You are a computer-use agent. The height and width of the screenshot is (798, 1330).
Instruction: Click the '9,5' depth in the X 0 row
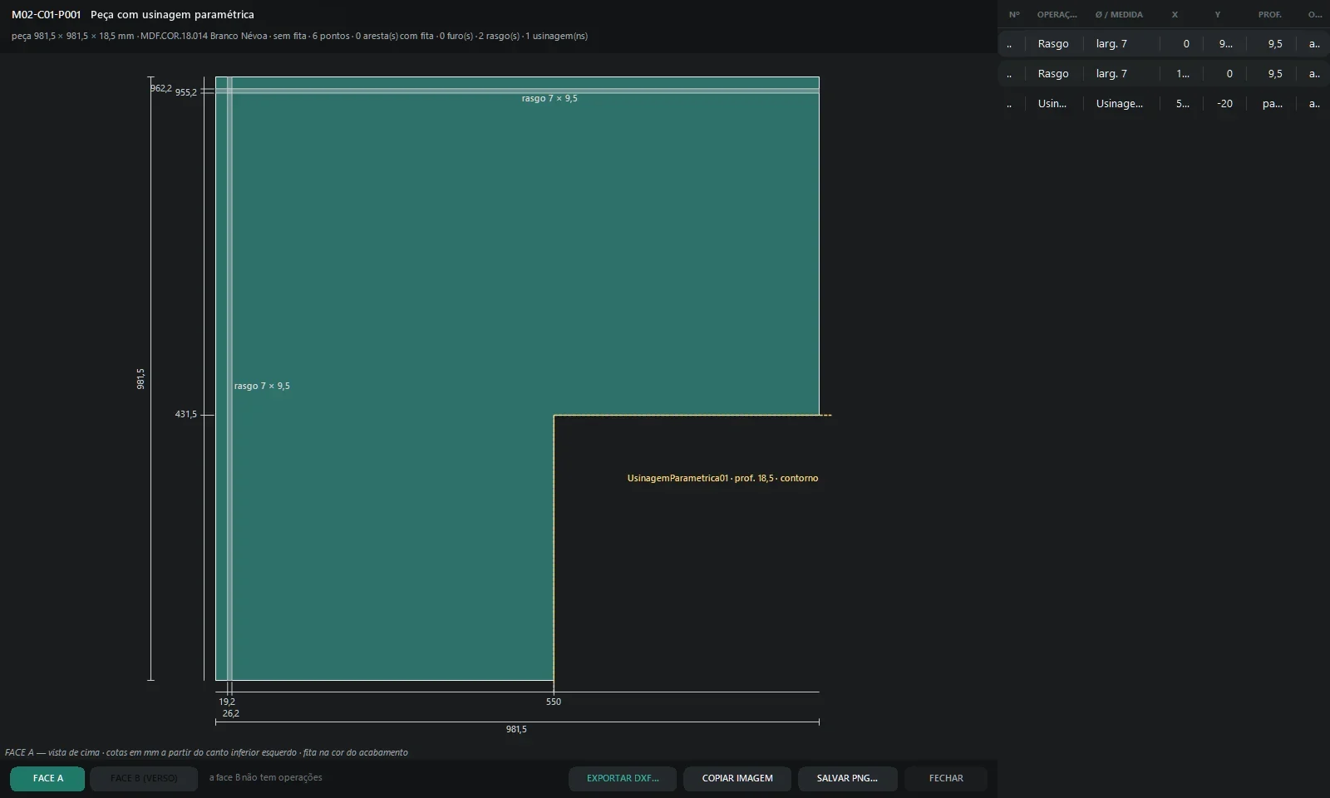(x=1275, y=44)
